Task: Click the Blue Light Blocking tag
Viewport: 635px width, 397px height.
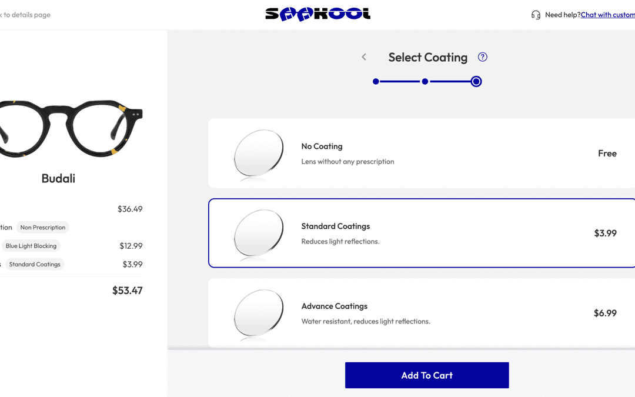Action: [x=31, y=245]
